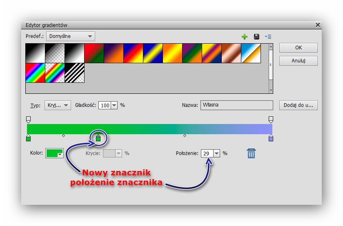Open the disabled Krycie dropdown arrow

pyautogui.click(x=118, y=153)
